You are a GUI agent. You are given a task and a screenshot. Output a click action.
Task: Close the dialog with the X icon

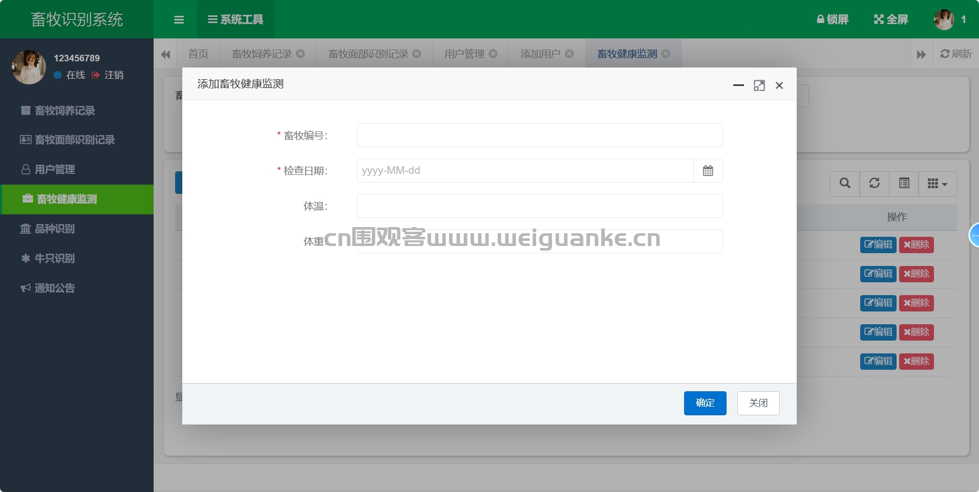779,85
